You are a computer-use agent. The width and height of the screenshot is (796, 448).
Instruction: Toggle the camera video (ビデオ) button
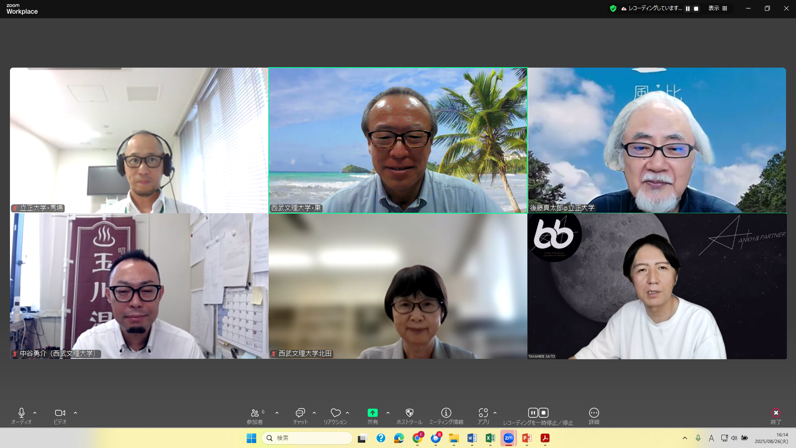point(60,413)
